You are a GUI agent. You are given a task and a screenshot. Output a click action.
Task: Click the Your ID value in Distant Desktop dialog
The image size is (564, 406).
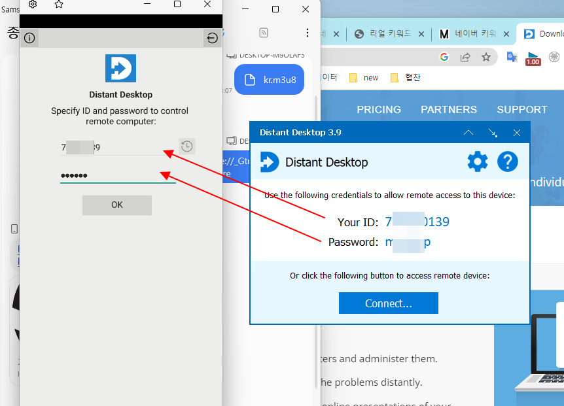tap(417, 222)
